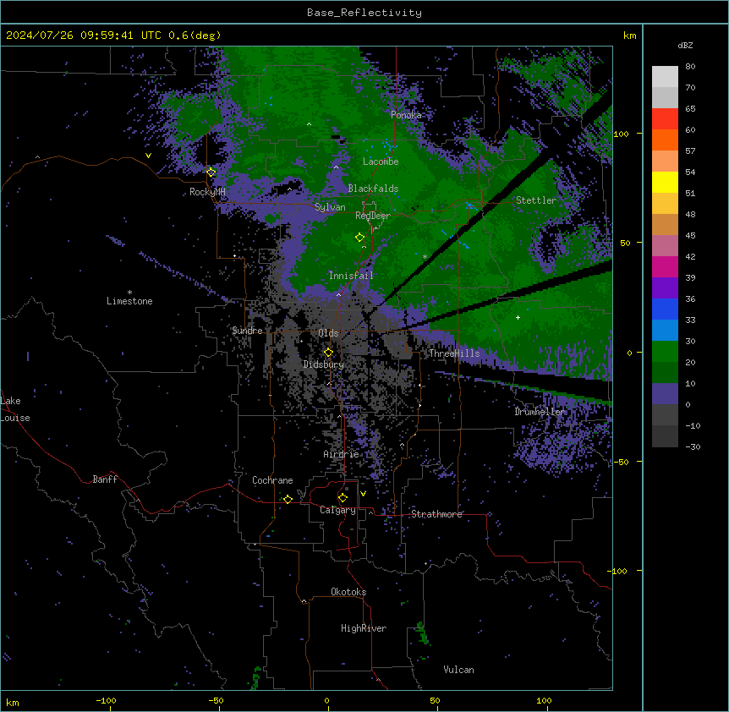Select the orange 57-60 dBZ color swatch
Image resolution: width=729 pixels, height=712 pixels.
665,140
